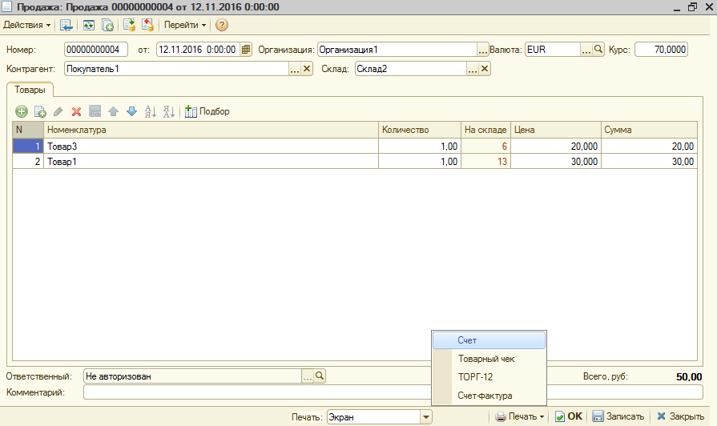Sort descending with Я-А icon
717x426 pixels.
169,111
